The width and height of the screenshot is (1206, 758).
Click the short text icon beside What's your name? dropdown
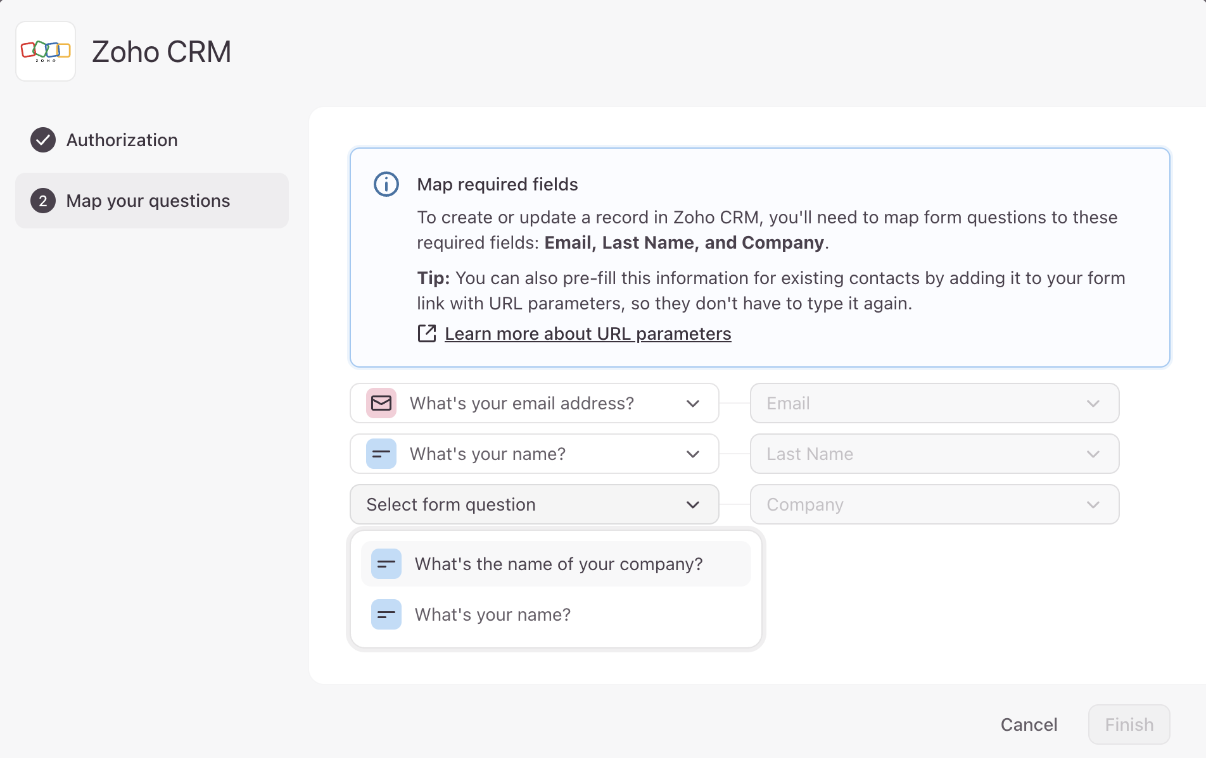(381, 454)
